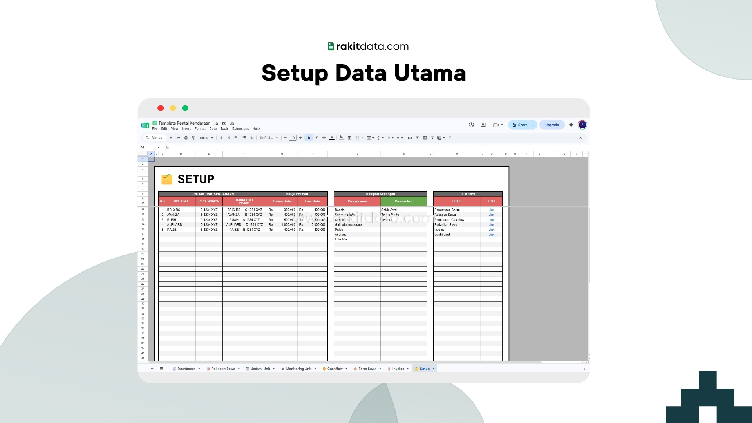Image resolution: width=752 pixels, height=423 pixels.
Task: Click the Share button
Action: coord(520,125)
